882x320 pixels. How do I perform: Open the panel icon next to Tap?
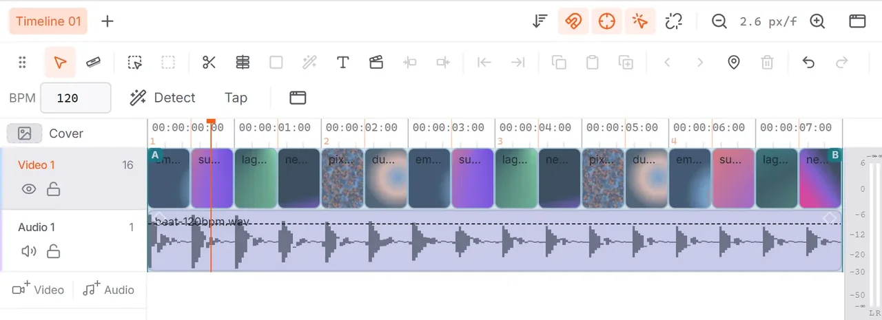point(298,98)
